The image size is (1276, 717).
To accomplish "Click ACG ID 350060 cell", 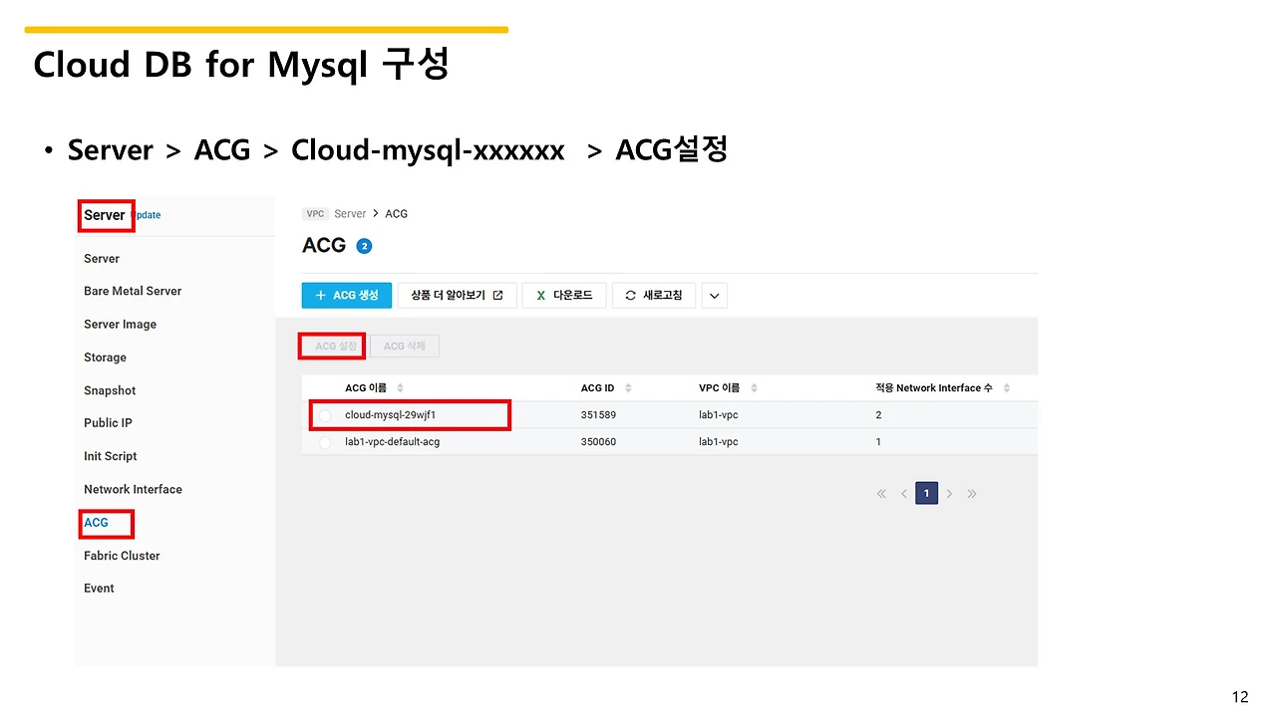I will coord(598,442).
